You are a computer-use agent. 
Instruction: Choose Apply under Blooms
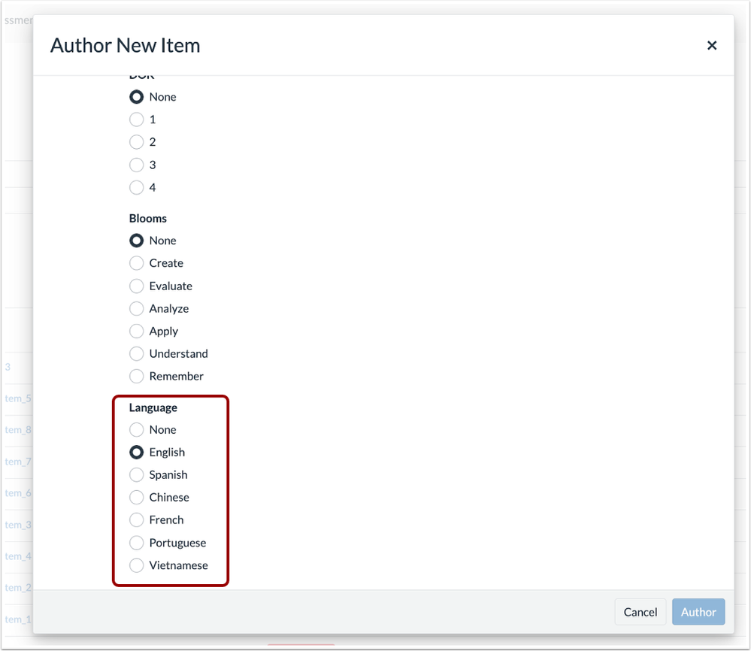point(137,331)
